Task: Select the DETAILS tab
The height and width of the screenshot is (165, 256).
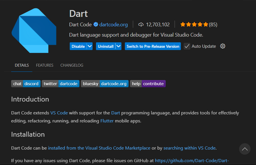Action: pos(22,65)
